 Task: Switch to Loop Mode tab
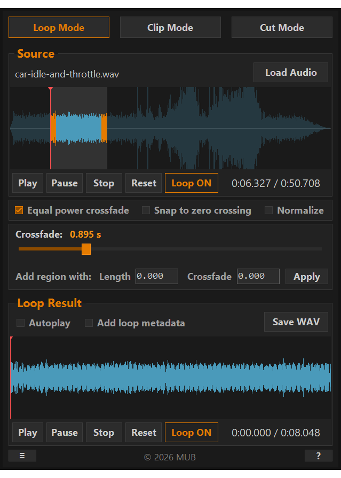click(59, 27)
